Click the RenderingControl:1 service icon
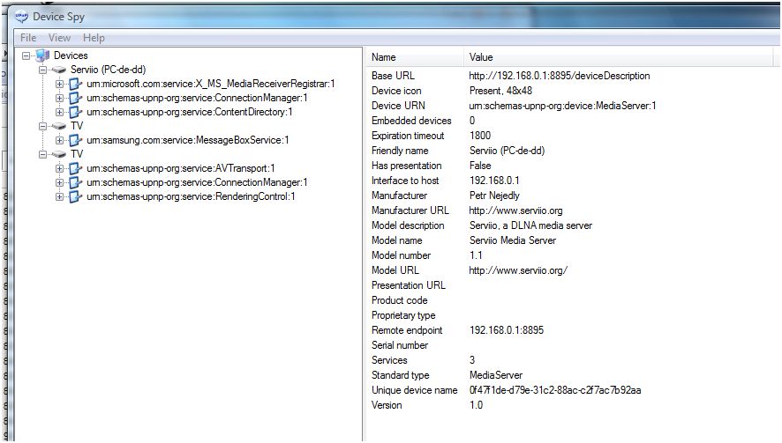 tap(75, 196)
